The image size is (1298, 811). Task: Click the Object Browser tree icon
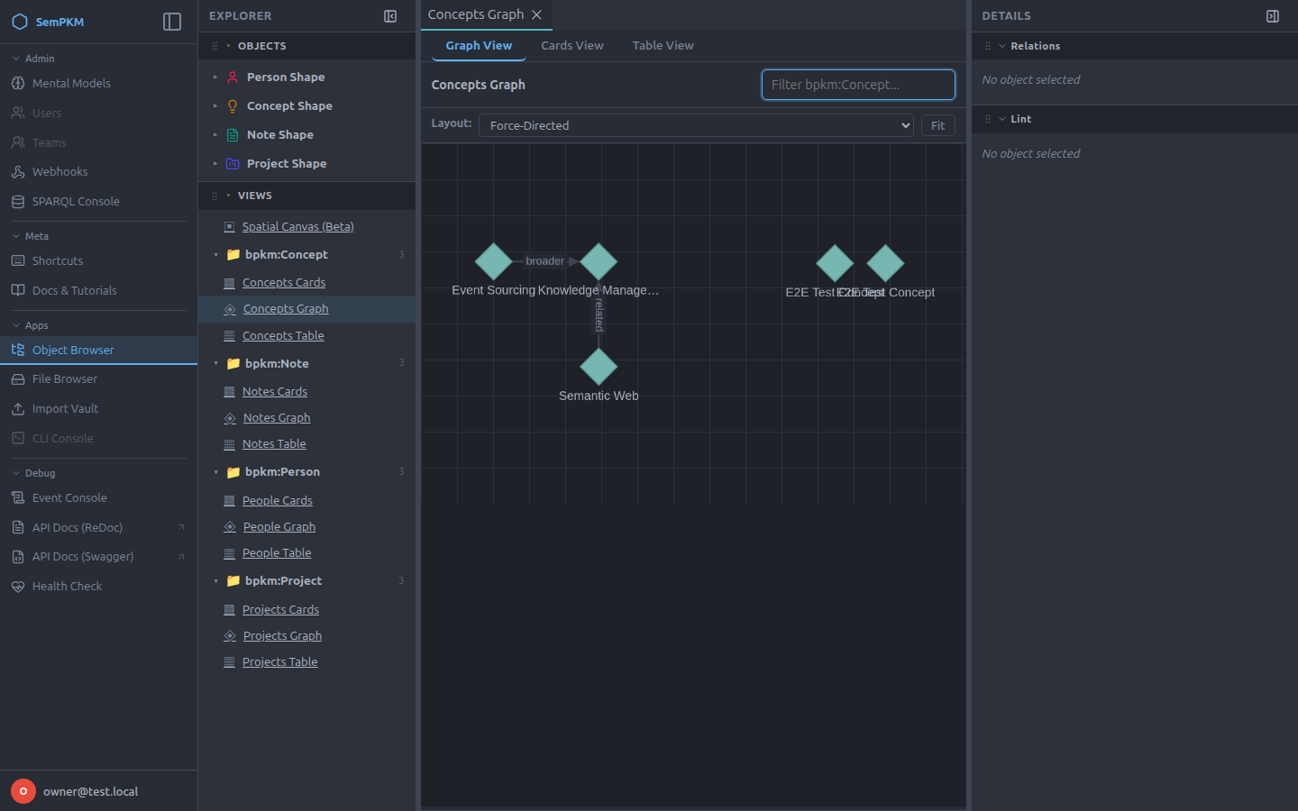click(x=18, y=350)
